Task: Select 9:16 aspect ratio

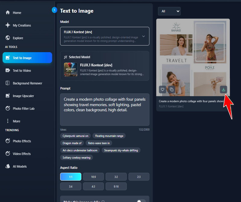Action: tap(116, 186)
